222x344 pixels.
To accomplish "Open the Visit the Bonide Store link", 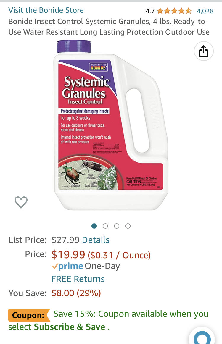I will 46,10.
